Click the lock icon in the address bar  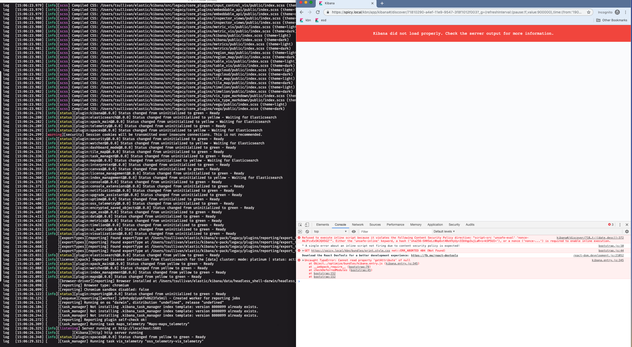click(328, 12)
